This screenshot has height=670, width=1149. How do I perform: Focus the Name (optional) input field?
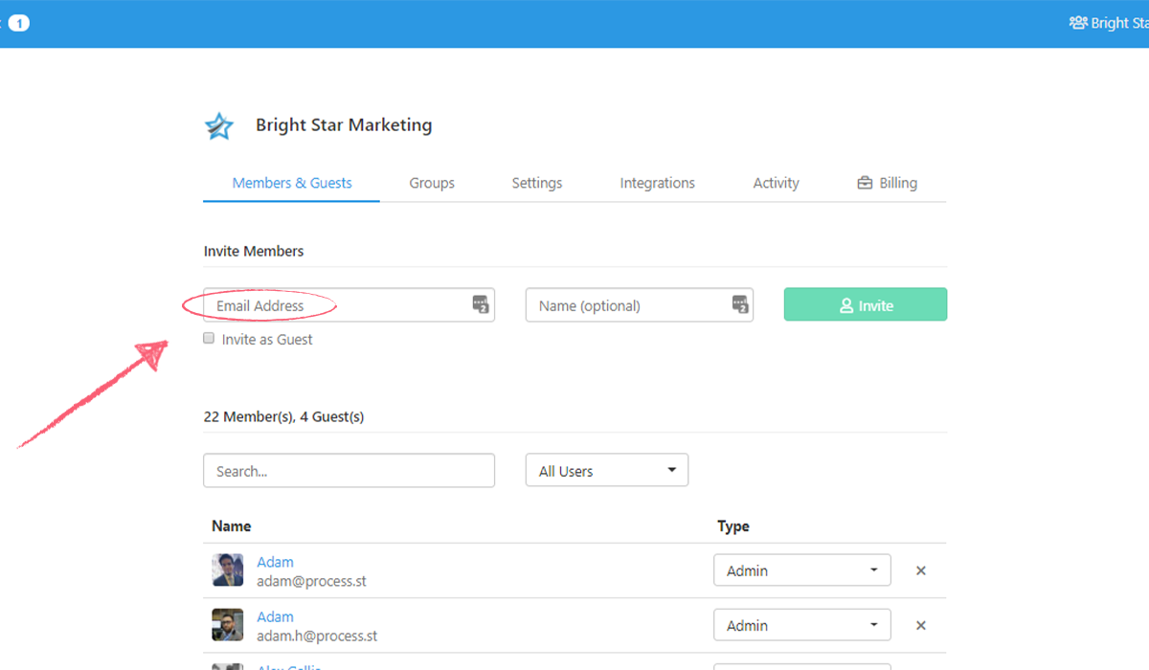640,304
